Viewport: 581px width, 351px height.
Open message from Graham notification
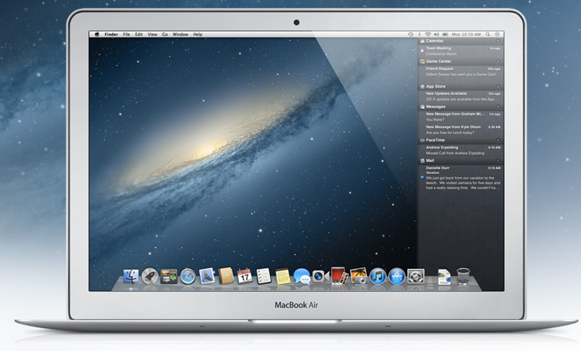(x=461, y=117)
